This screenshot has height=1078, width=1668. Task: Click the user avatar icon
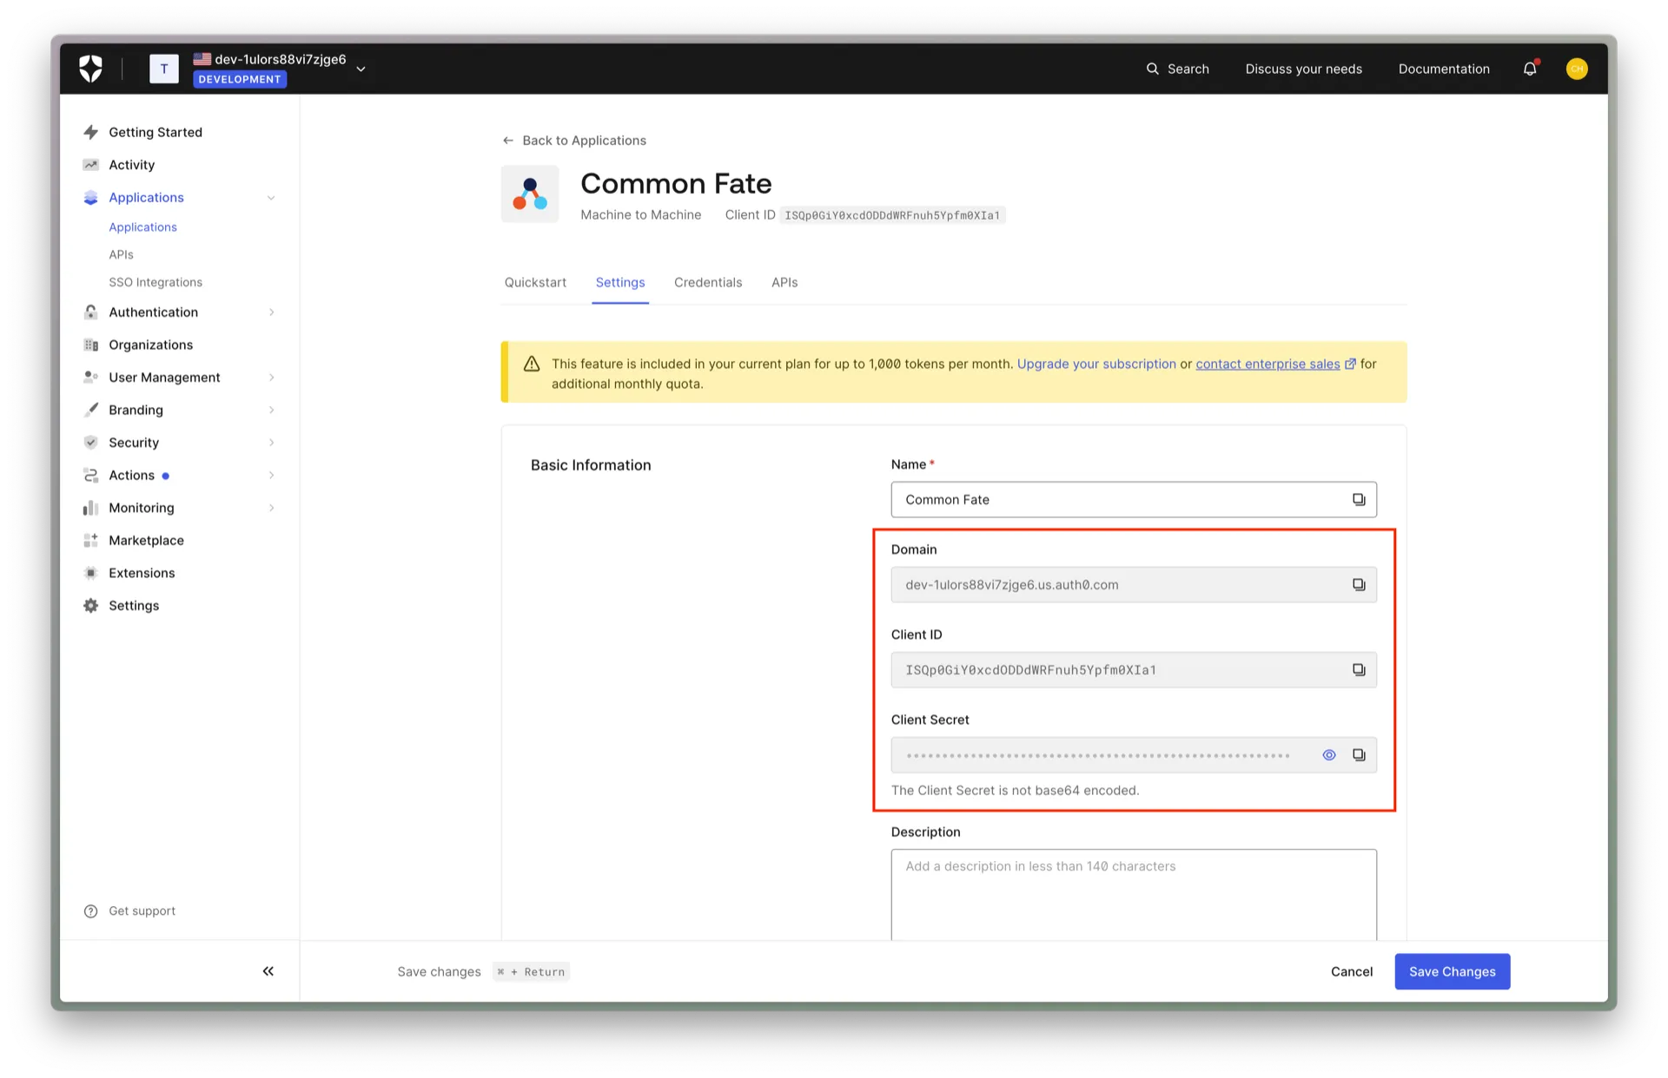coord(1577,69)
